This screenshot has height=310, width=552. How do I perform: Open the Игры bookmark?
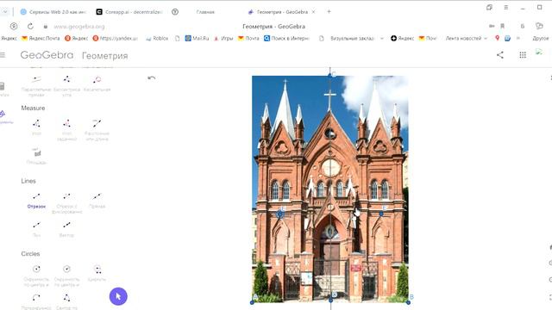click(x=223, y=38)
